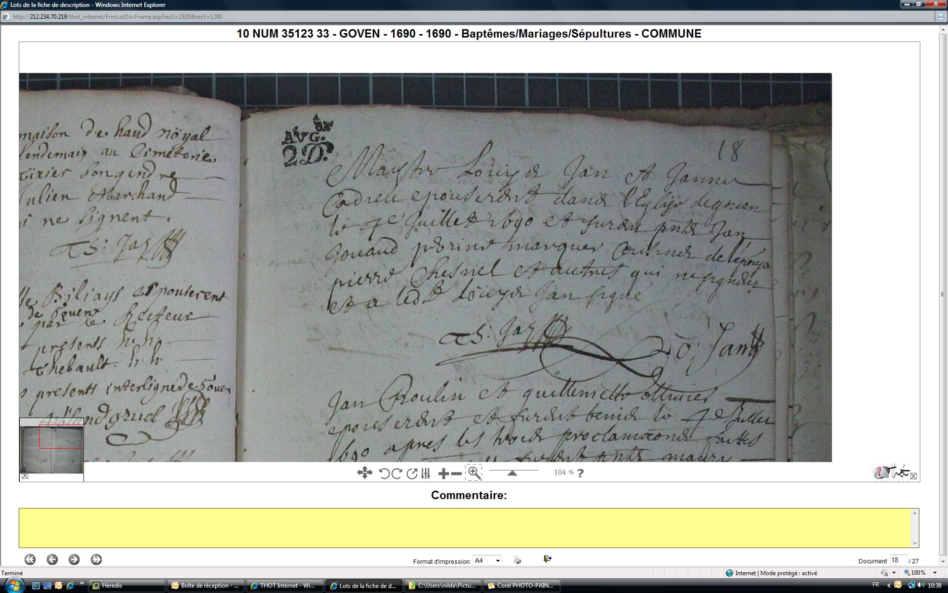Screen dimensions: 948x593
Task: Click the zoom level slider handle
Action: tap(513, 473)
